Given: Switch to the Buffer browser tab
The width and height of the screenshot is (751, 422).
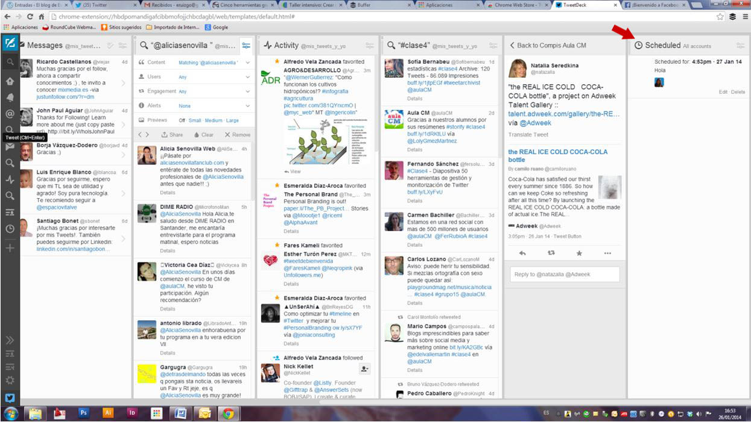Looking at the screenshot, I should [377, 5].
